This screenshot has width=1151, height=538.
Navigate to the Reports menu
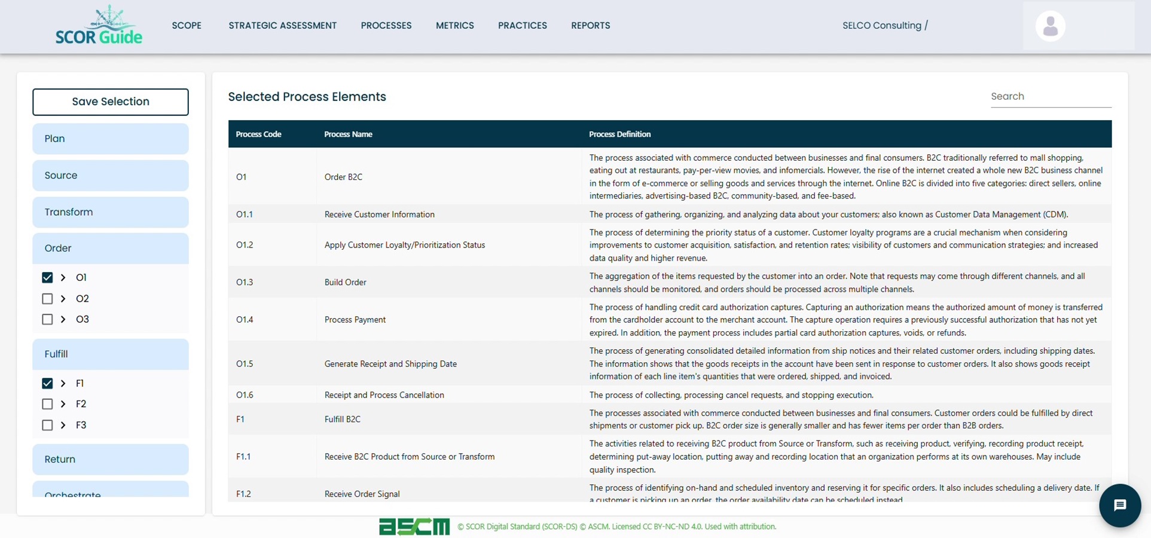(x=590, y=26)
